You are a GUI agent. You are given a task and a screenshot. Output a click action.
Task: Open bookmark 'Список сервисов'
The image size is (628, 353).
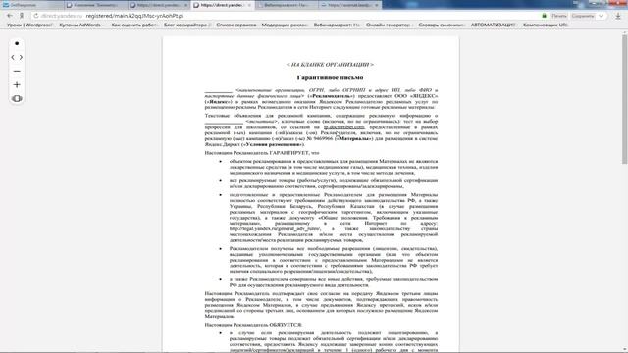[236, 25]
